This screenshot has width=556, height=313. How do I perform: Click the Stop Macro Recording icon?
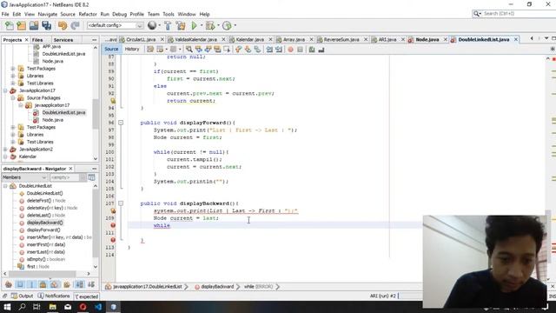[x=300, y=50]
